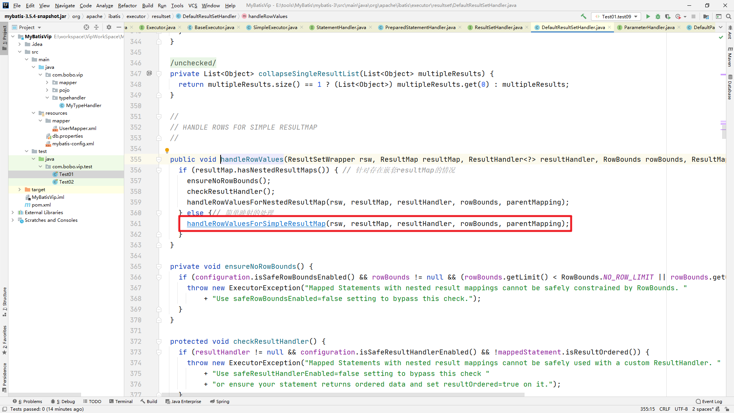Open Project panel settings gear
Viewport: 734px width, 413px height.
[x=109, y=27]
